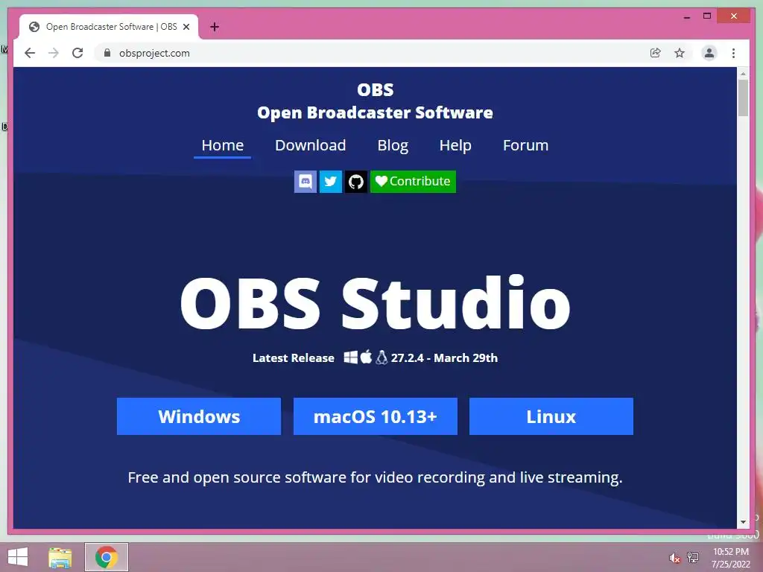This screenshot has height=572, width=763.
Task: View site info via lock icon
Action: pyautogui.click(x=107, y=53)
